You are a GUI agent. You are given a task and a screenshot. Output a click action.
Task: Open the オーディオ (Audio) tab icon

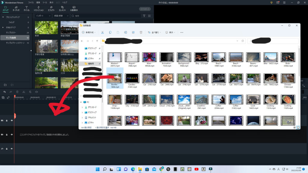[x=16, y=8]
